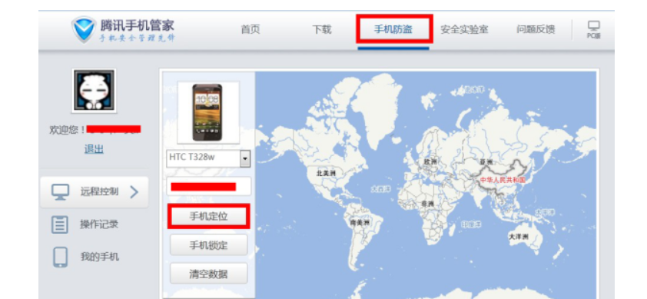Open the 问题反馈 tab
This screenshot has height=299, width=647.
pos(536,30)
